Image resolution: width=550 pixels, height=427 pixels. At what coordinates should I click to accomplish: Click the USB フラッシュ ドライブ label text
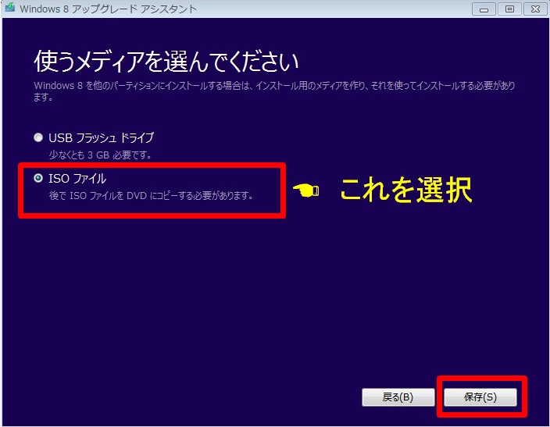coord(101,137)
